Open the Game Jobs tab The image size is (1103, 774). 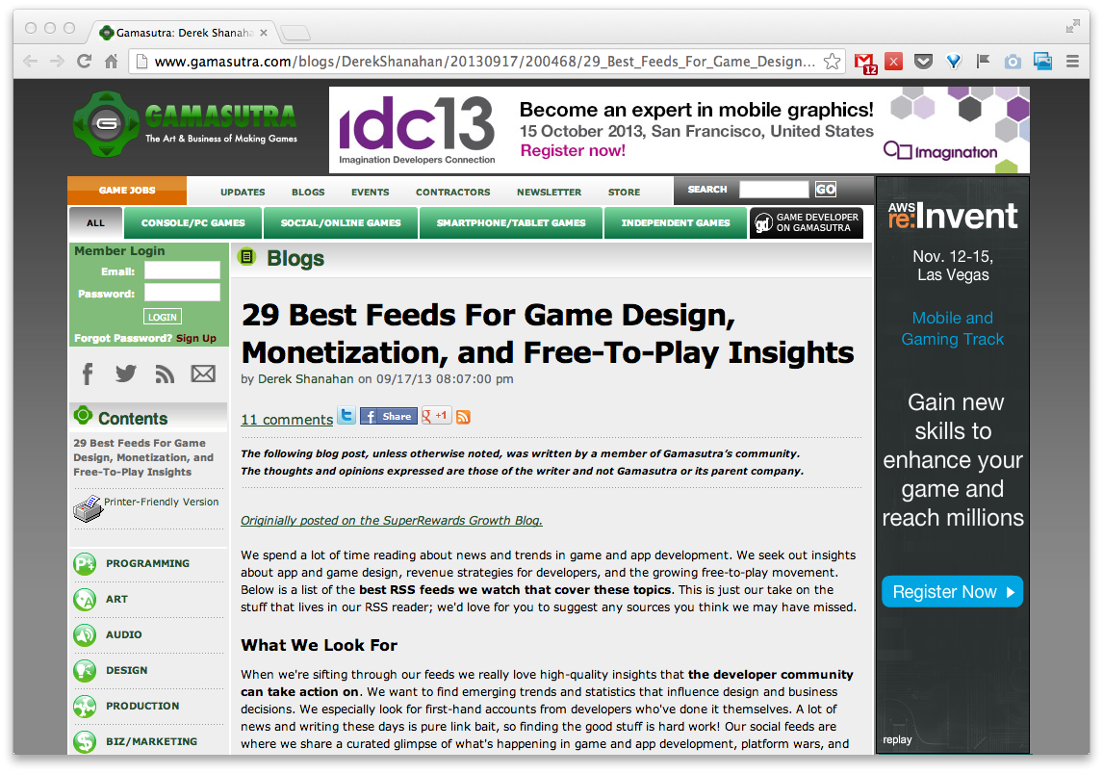tap(127, 190)
